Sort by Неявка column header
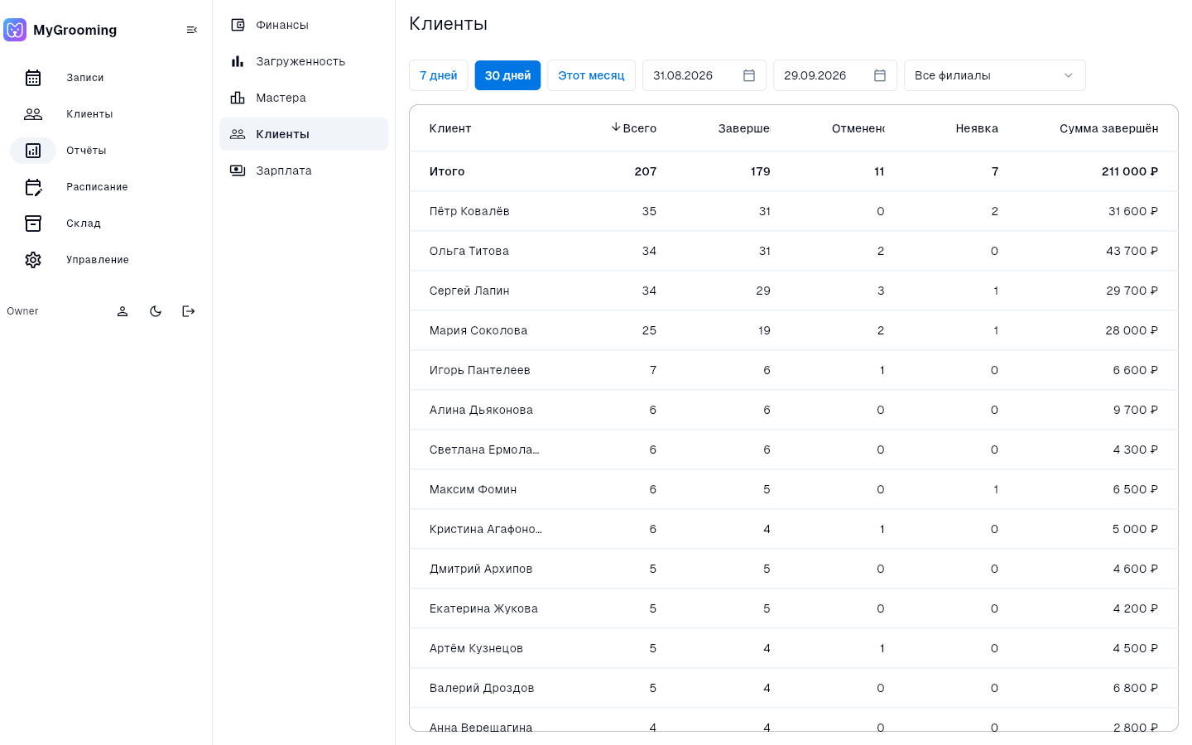 point(977,128)
